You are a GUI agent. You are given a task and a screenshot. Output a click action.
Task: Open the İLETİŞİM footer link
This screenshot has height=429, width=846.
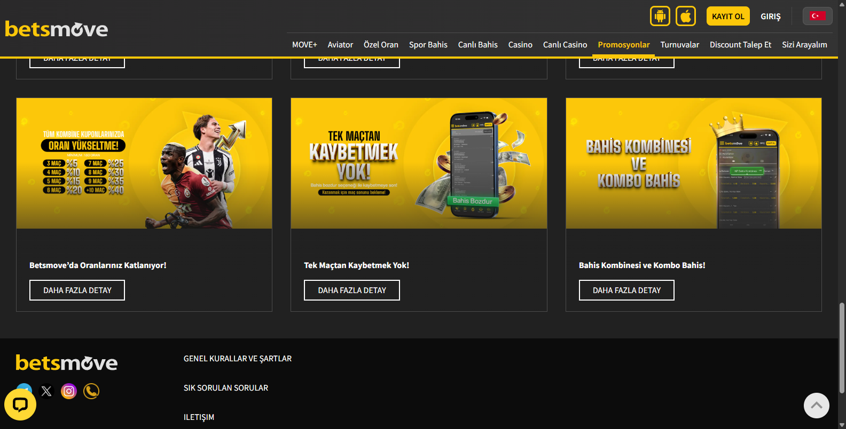point(199,417)
